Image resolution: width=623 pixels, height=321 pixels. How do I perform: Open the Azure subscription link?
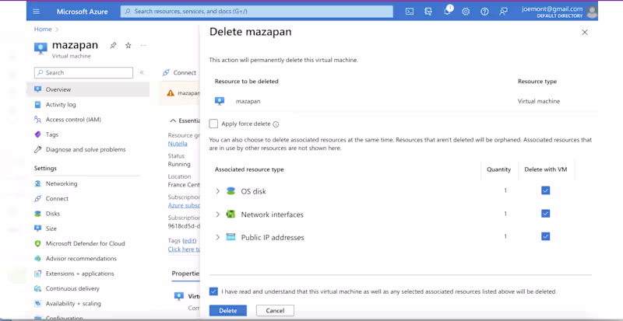click(184, 205)
